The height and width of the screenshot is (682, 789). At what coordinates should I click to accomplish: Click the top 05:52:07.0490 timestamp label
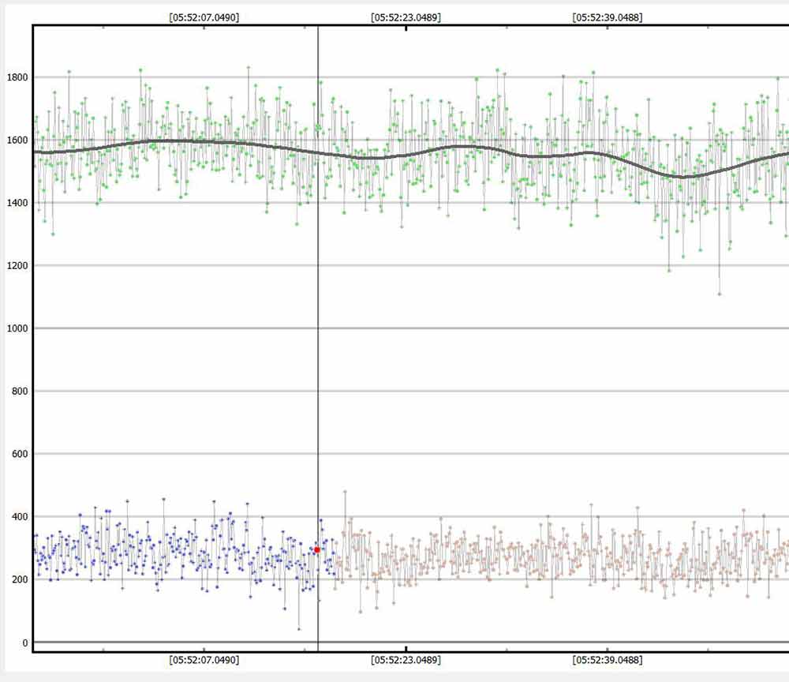point(204,17)
